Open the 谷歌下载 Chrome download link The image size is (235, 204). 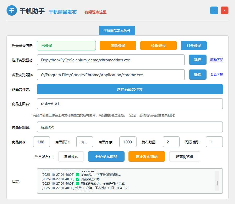click(216, 75)
